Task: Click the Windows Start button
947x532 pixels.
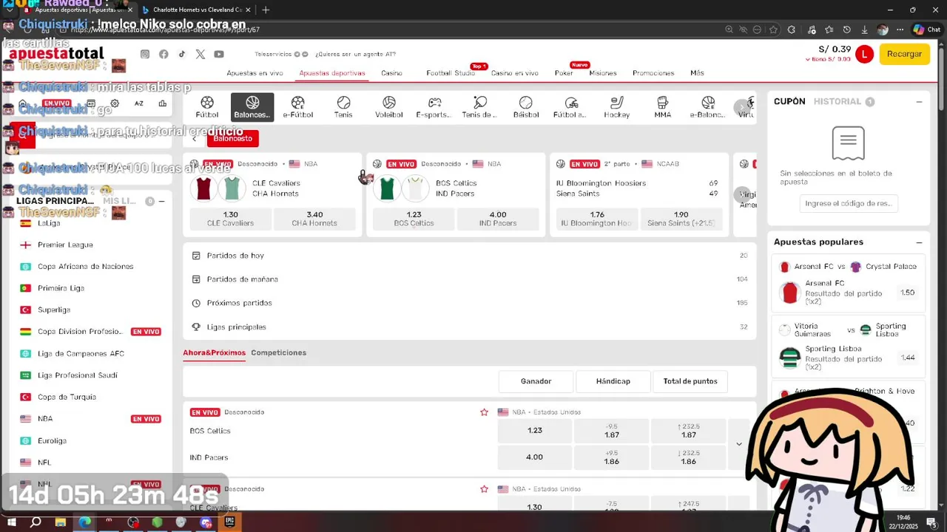Action: [12, 522]
